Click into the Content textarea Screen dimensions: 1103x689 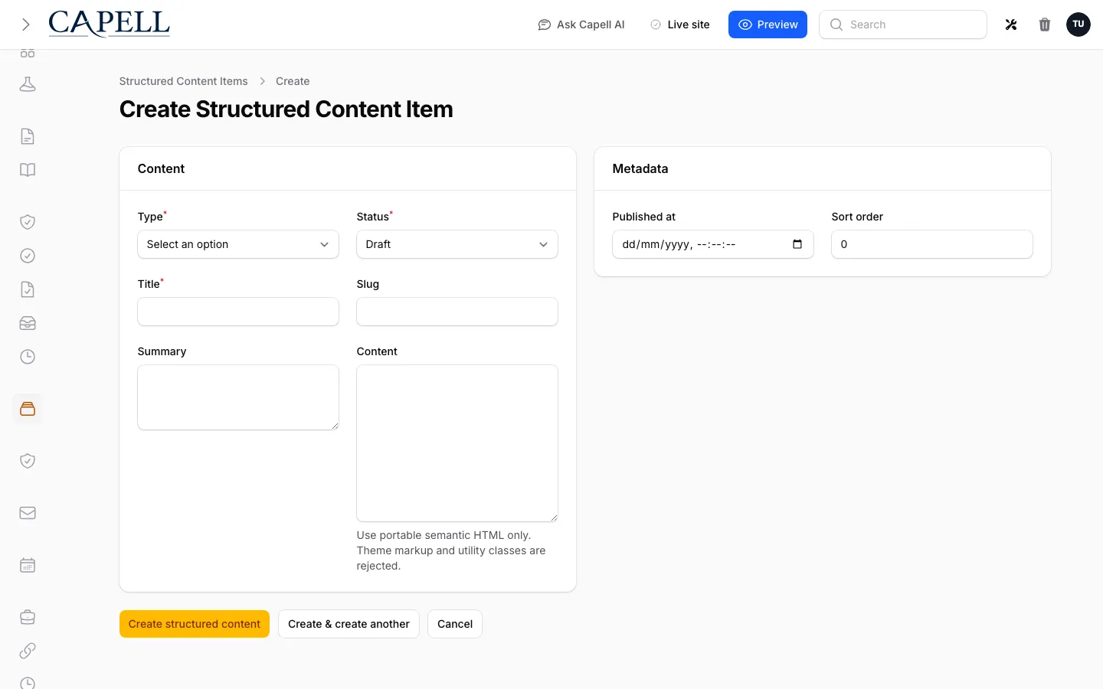(x=457, y=443)
